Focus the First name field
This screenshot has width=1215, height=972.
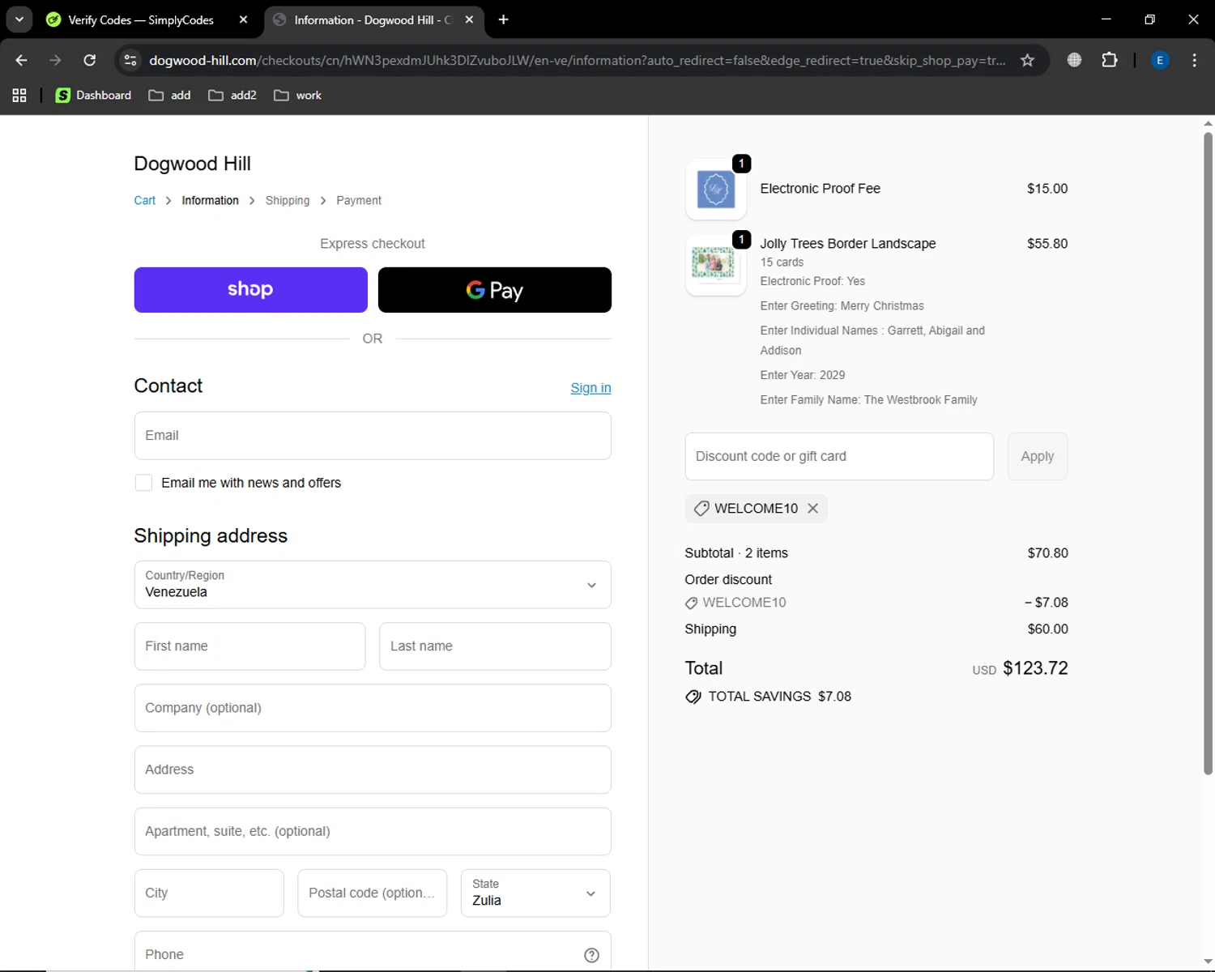(x=249, y=646)
